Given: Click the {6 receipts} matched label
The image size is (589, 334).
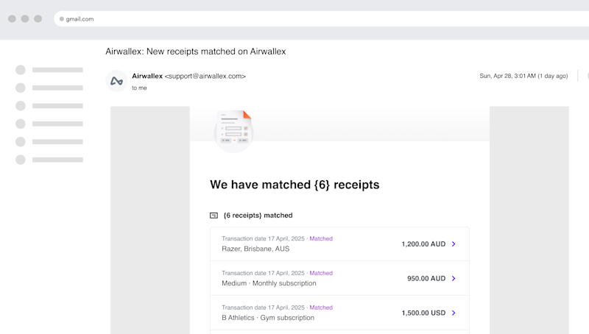Looking at the screenshot, I should [258, 216].
